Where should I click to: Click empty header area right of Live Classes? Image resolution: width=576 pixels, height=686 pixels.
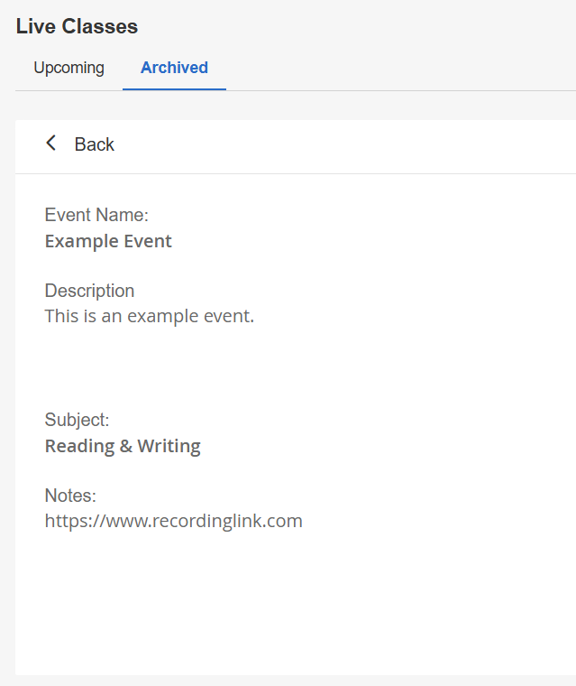(361, 27)
